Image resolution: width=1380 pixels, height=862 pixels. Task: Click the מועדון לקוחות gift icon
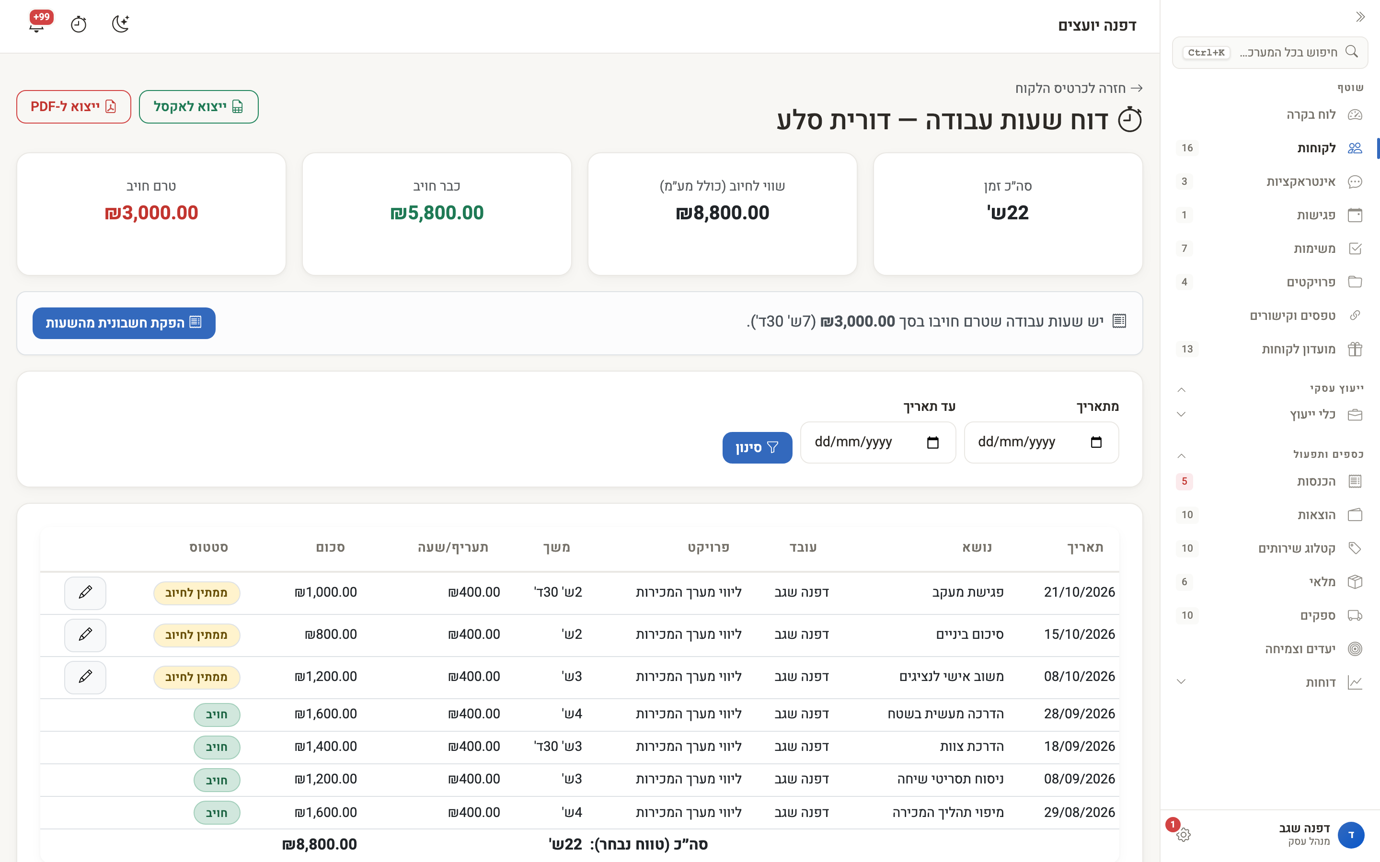1355,349
